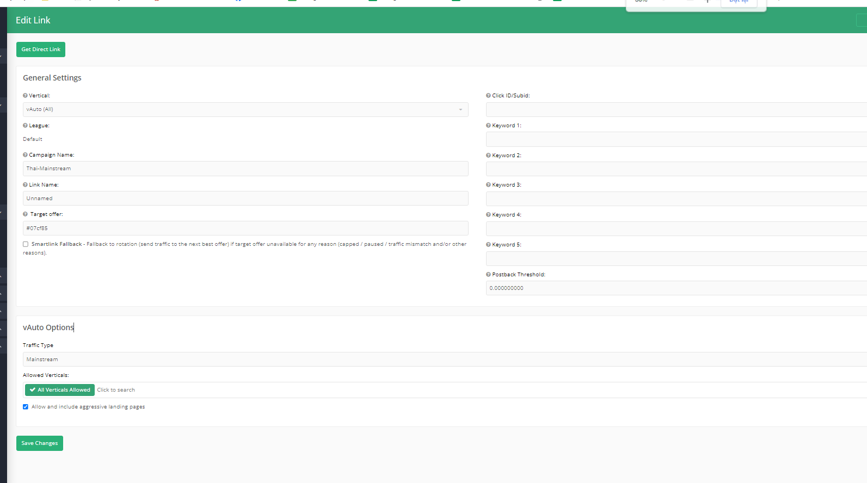This screenshot has height=483, width=867.
Task: Focus the Campaign Name field with Thai-Mainstream
Action: (245, 169)
